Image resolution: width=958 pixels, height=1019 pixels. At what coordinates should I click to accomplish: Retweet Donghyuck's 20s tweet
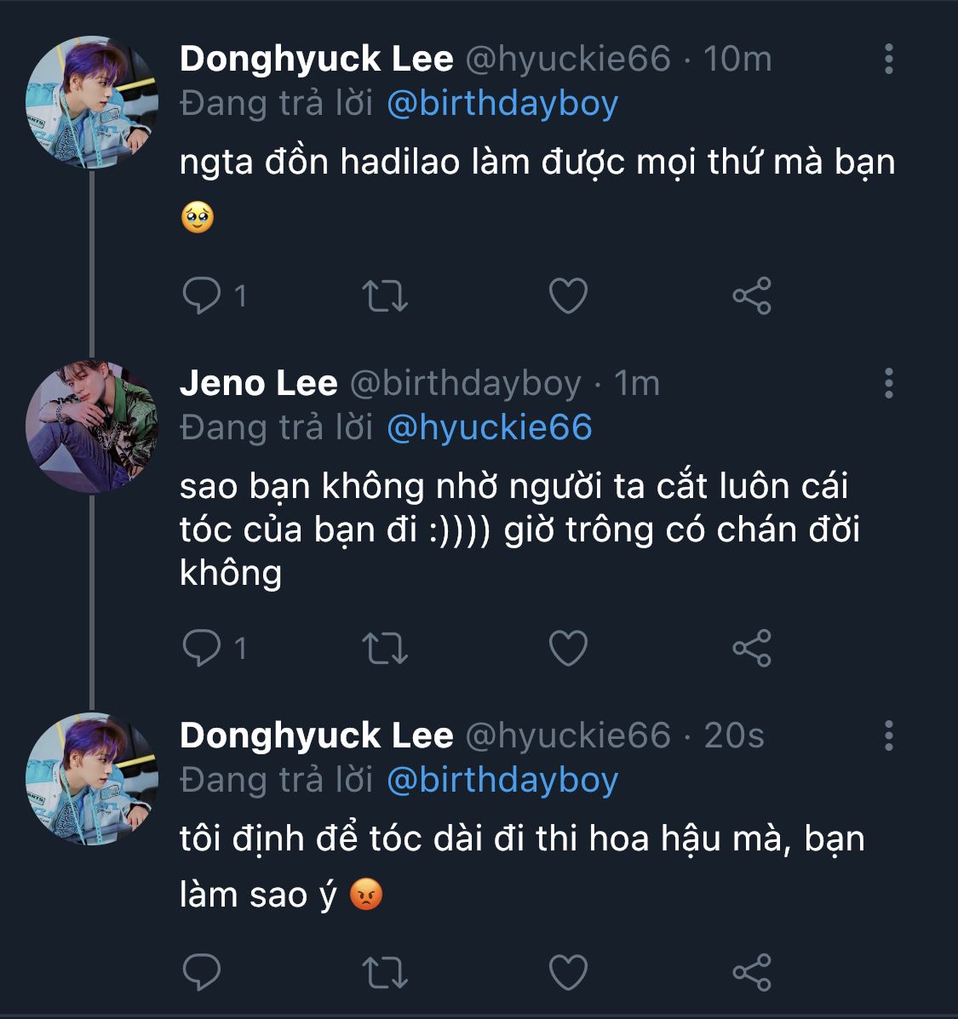[385, 972]
